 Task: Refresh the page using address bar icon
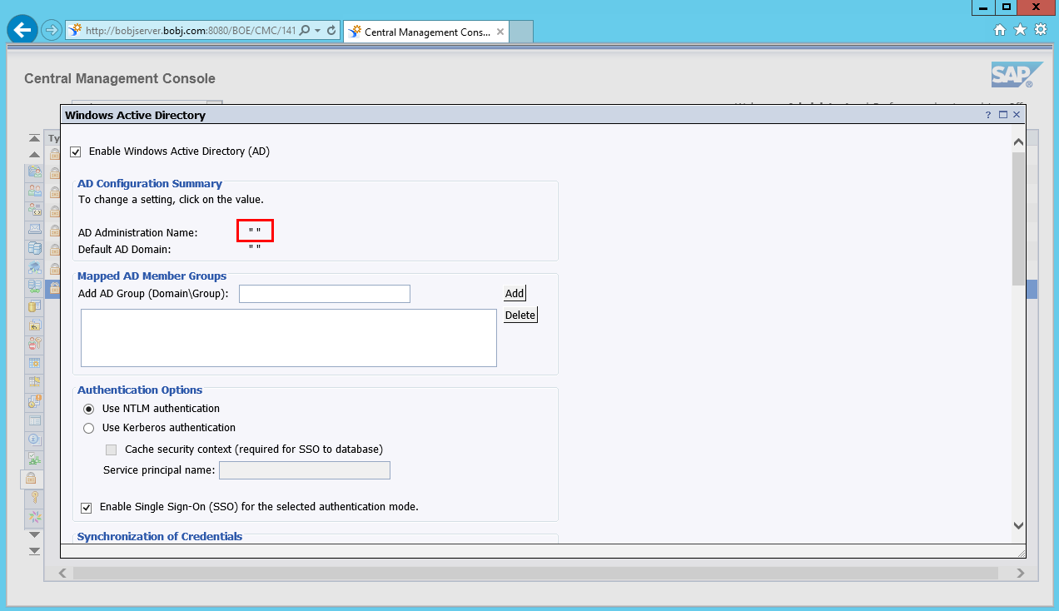(x=331, y=31)
